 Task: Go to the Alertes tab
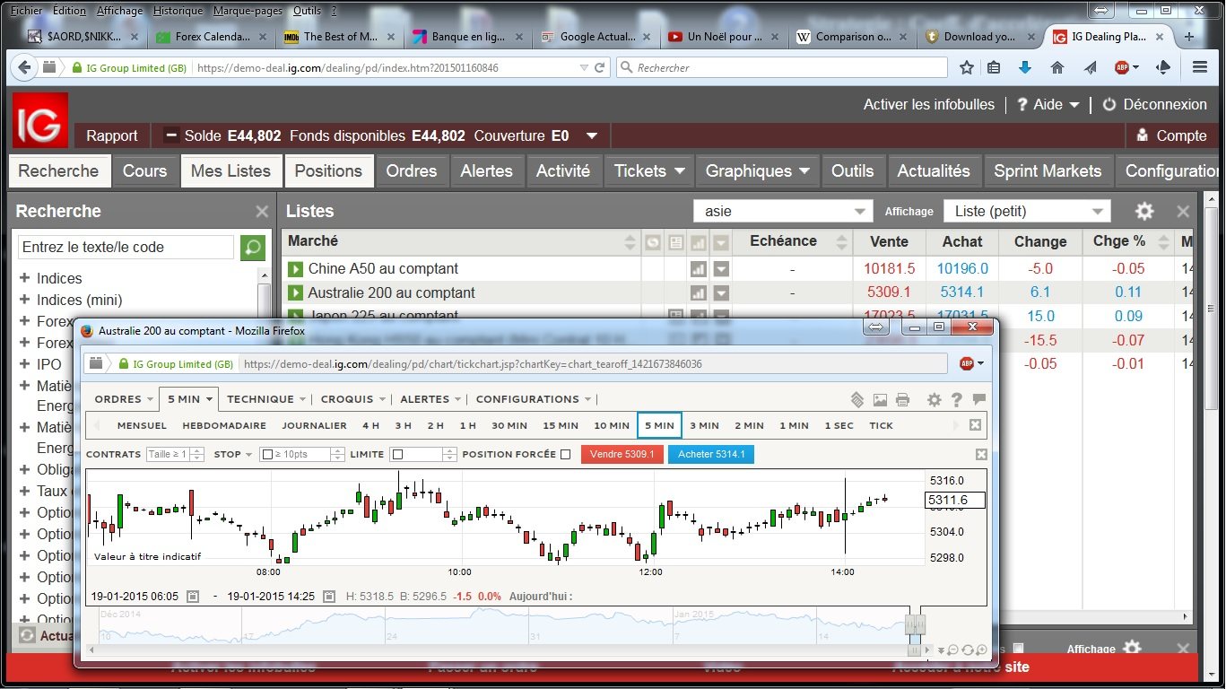click(486, 171)
